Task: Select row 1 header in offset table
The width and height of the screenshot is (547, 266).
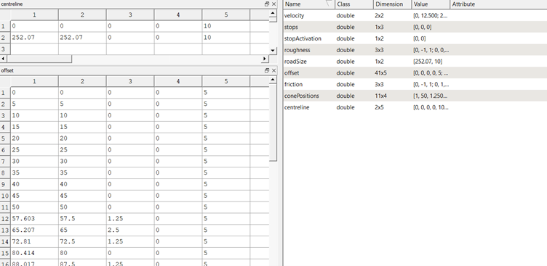Action: click(x=5, y=93)
